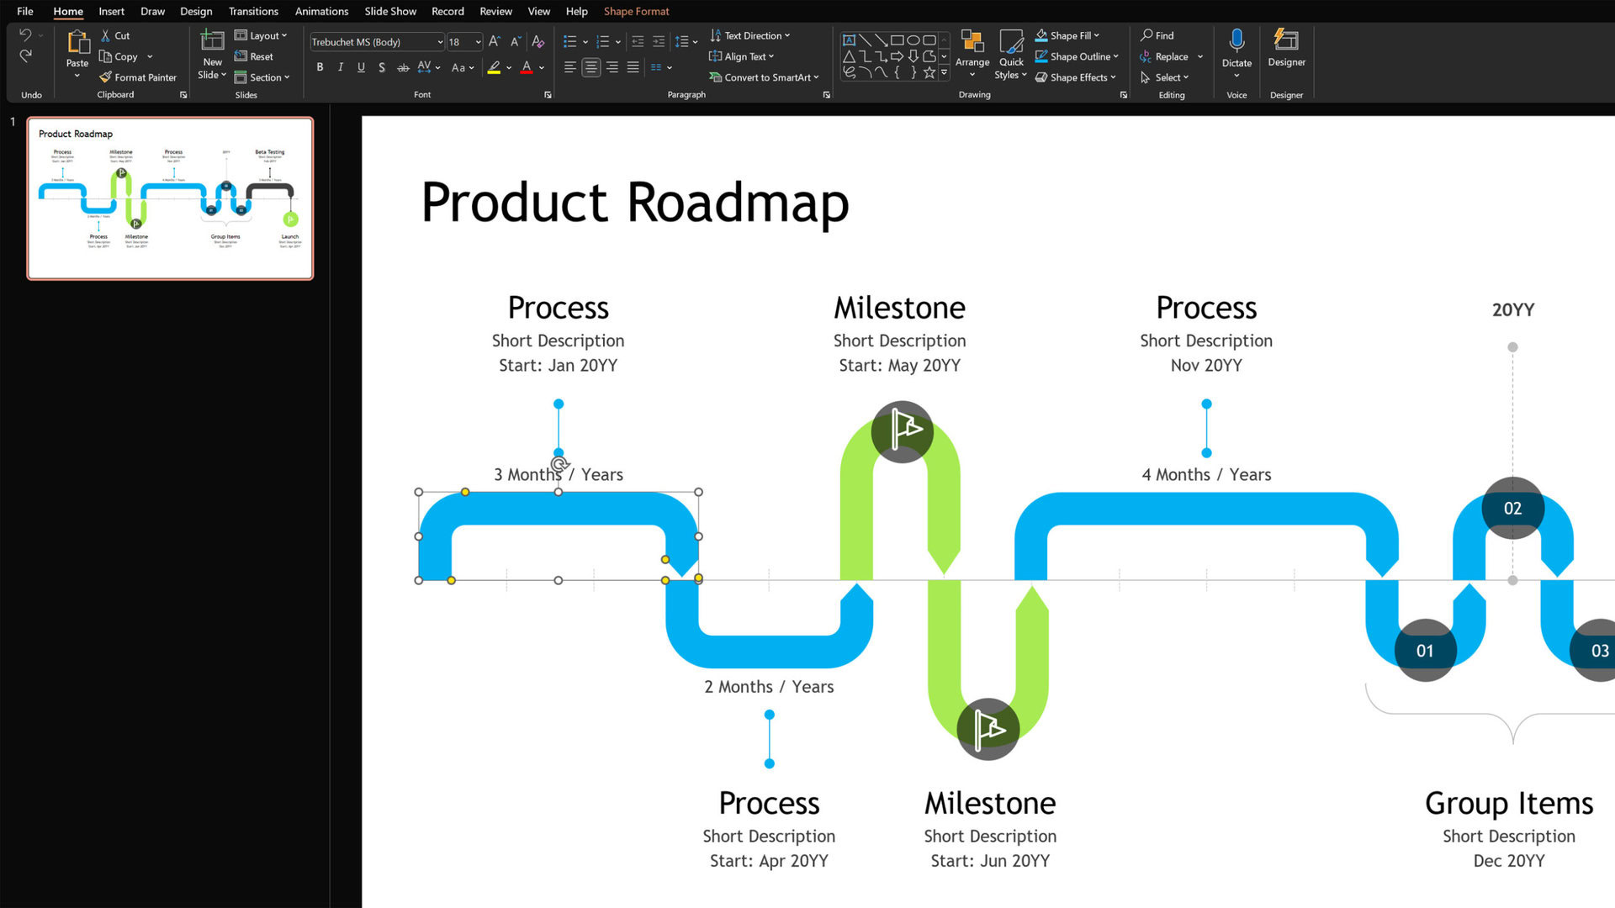The image size is (1615, 908).
Task: Toggle center text alignment
Action: pos(591,67)
